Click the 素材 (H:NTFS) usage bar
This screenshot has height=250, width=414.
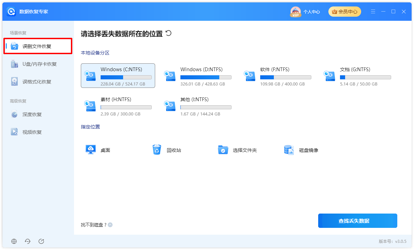tap(126, 107)
